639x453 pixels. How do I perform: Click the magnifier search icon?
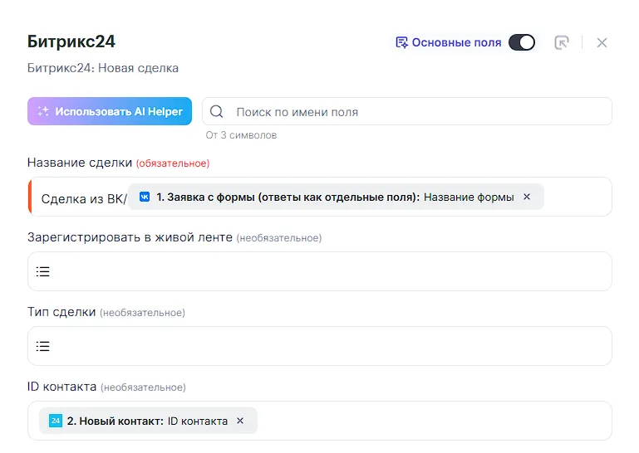coord(217,111)
